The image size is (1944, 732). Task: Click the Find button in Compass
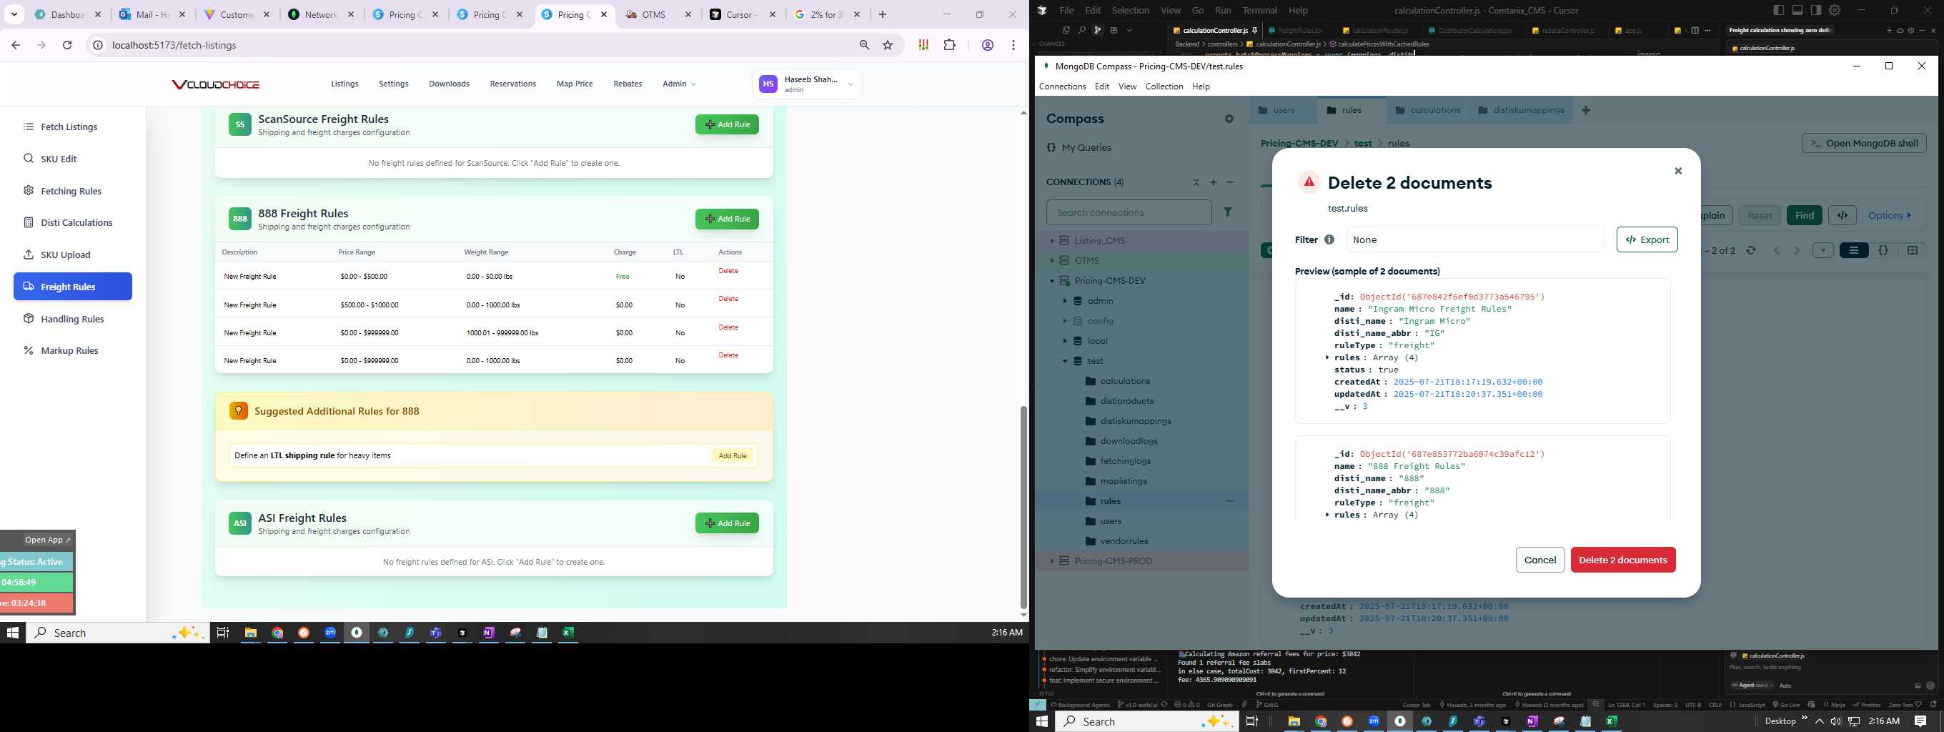(1804, 216)
